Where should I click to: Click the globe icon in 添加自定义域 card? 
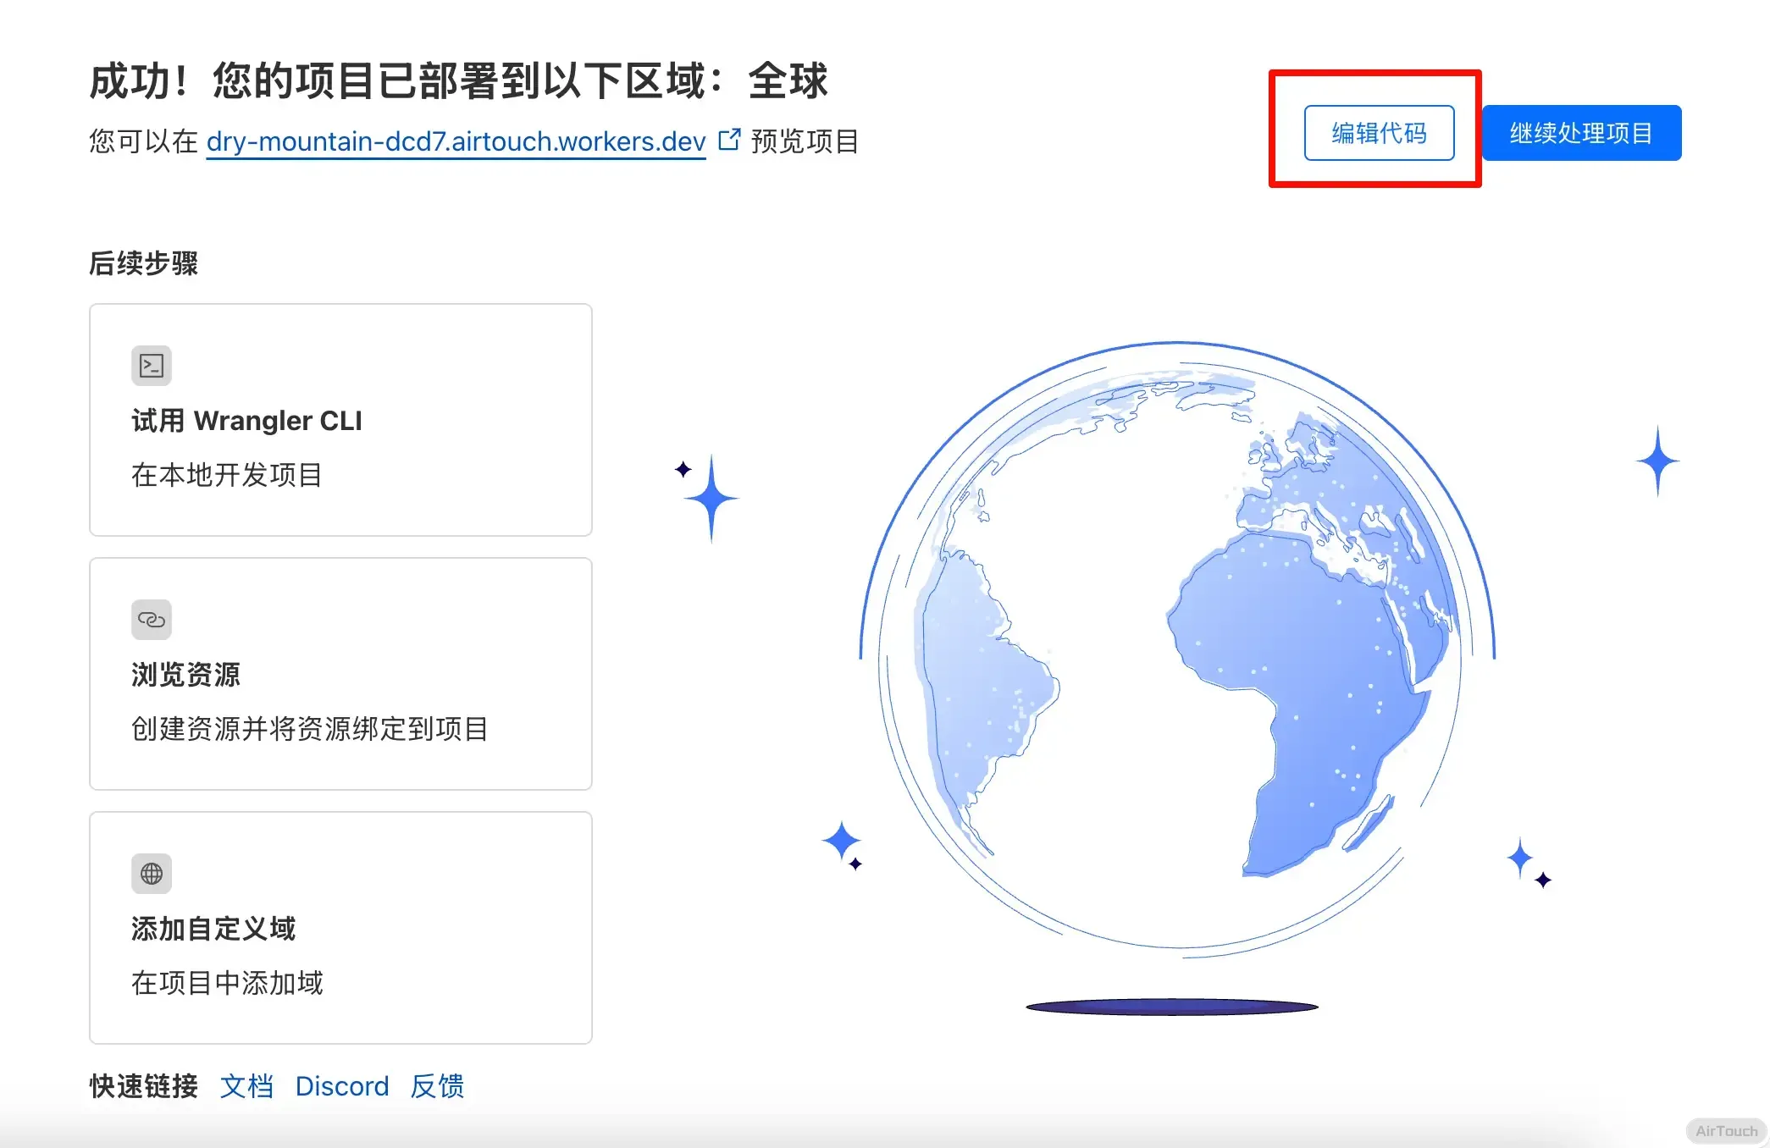(x=152, y=874)
